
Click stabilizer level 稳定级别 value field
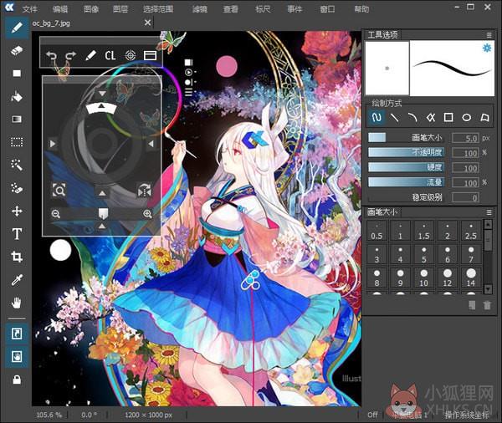click(465, 197)
